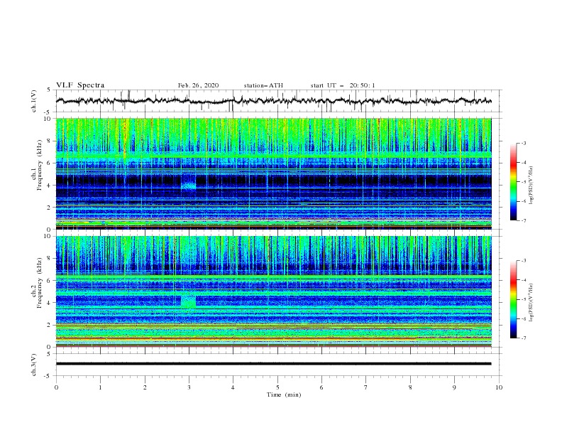
Task: Click the "station=ATH" header label
Action: [x=263, y=85]
